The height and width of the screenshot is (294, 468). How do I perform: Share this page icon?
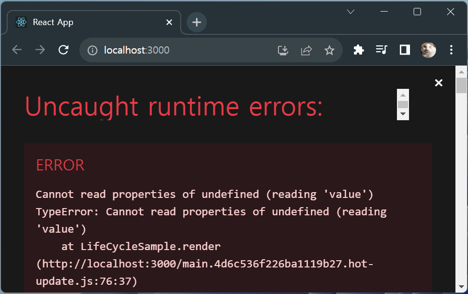306,50
